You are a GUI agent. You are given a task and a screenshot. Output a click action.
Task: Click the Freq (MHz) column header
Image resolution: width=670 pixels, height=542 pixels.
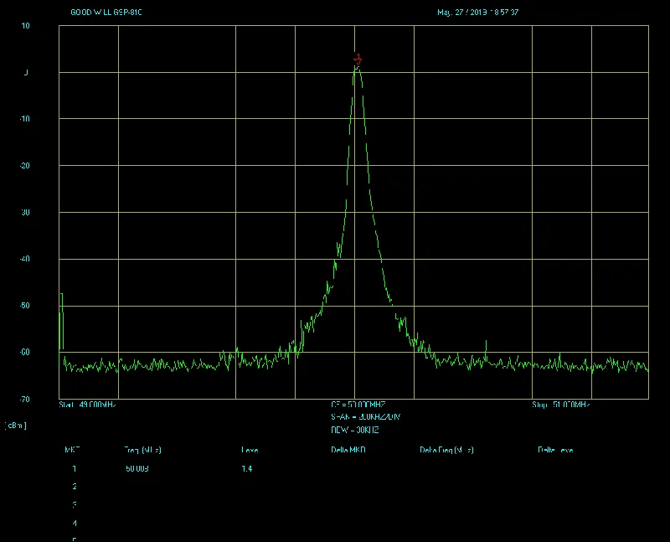point(142,450)
